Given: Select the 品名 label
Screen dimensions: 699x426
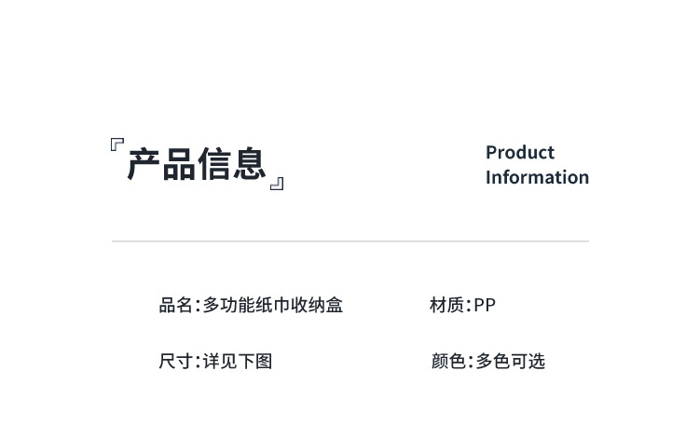Looking at the screenshot, I should coord(175,305).
